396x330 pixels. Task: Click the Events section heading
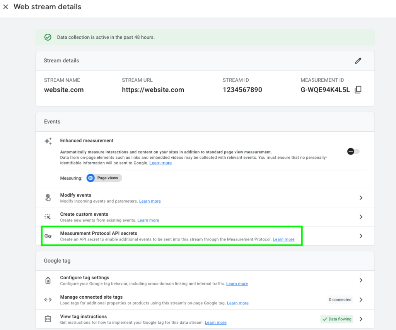(52, 122)
